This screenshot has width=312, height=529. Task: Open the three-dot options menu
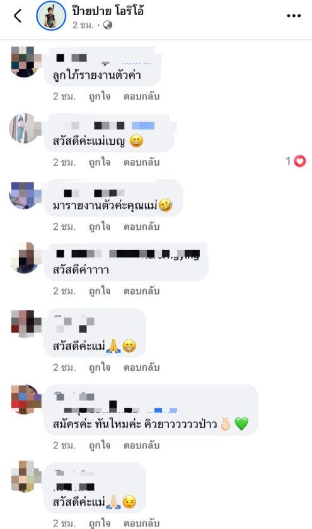point(294,16)
